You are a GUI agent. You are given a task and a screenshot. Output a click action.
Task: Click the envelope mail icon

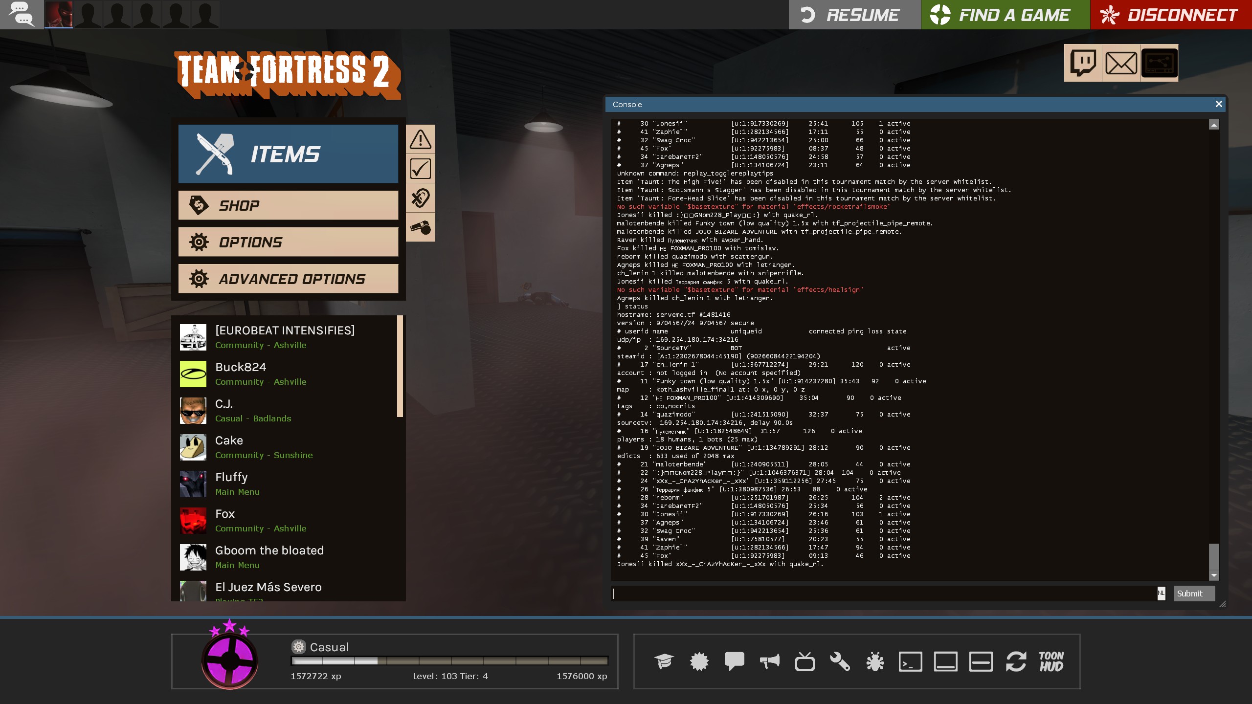coord(1121,63)
